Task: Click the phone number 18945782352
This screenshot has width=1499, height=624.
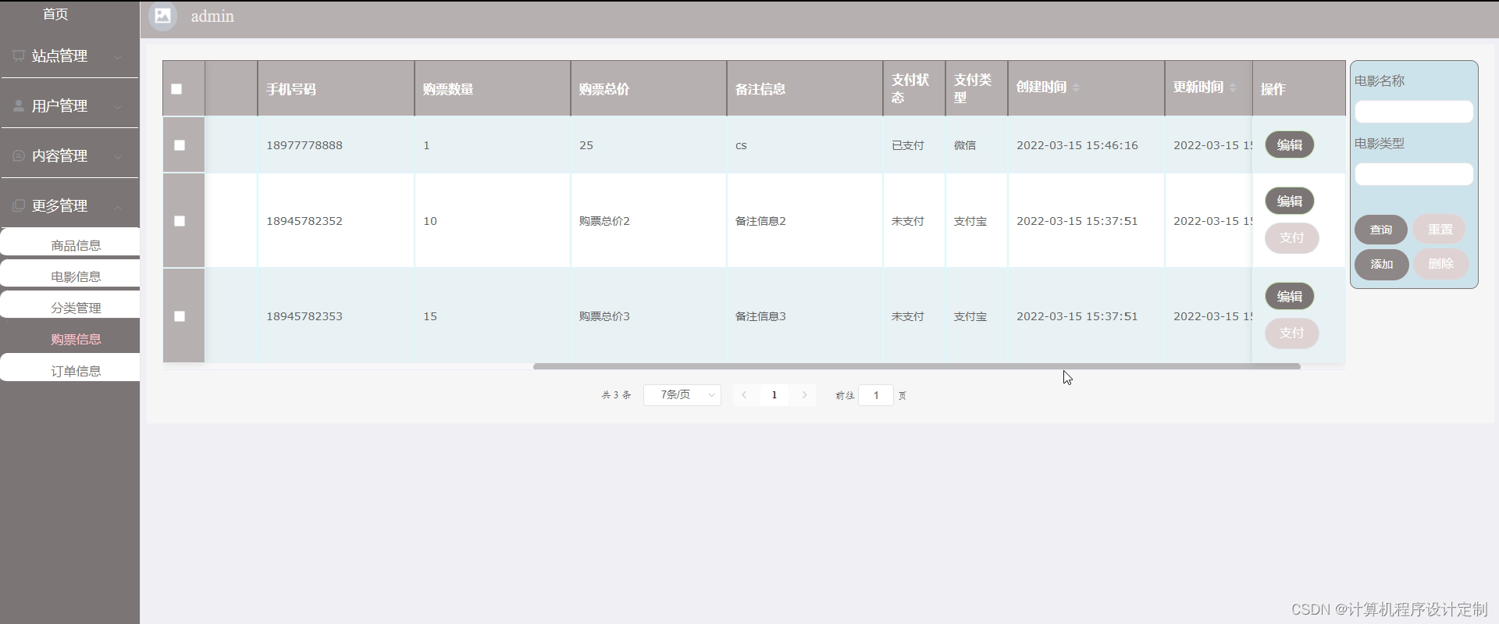Action: click(304, 221)
